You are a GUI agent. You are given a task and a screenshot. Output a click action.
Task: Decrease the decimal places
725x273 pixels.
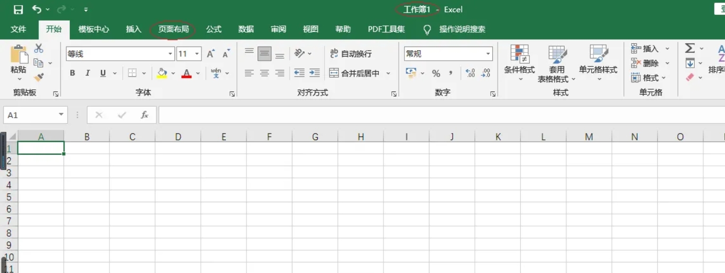(486, 73)
